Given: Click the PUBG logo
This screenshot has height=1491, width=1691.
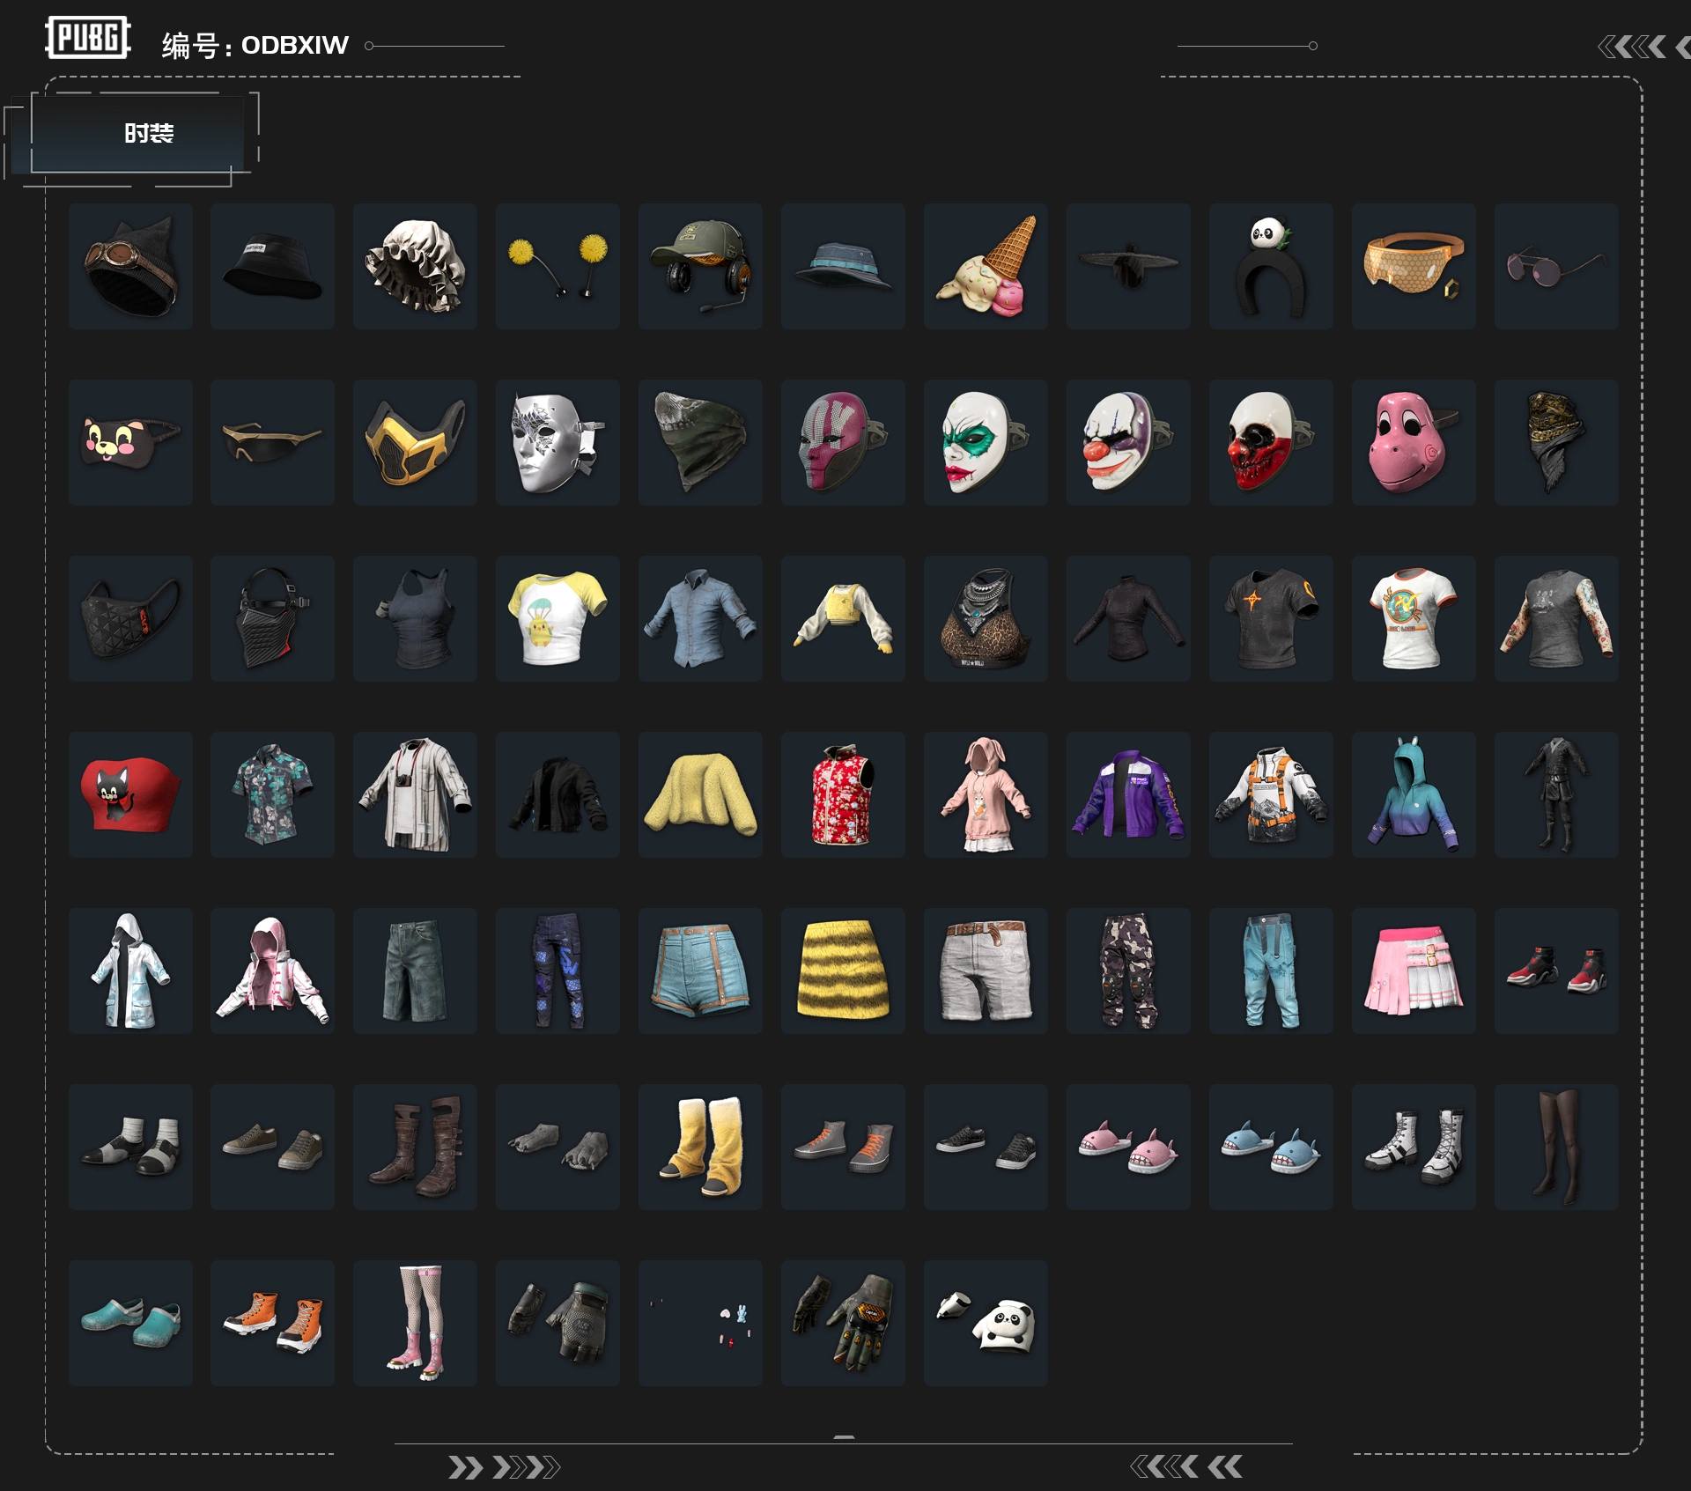Looking at the screenshot, I should click(87, 38).
